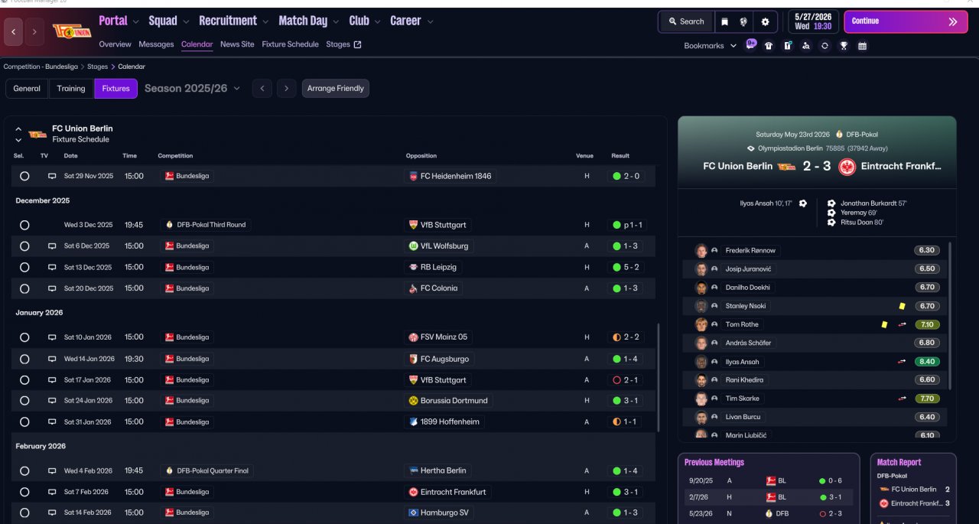The image size is (979, 524).
Task: Select radio for VfB Stuttgart DFB-Pokal Third Round
Action: pyautogui.click(x=24, y=225)
